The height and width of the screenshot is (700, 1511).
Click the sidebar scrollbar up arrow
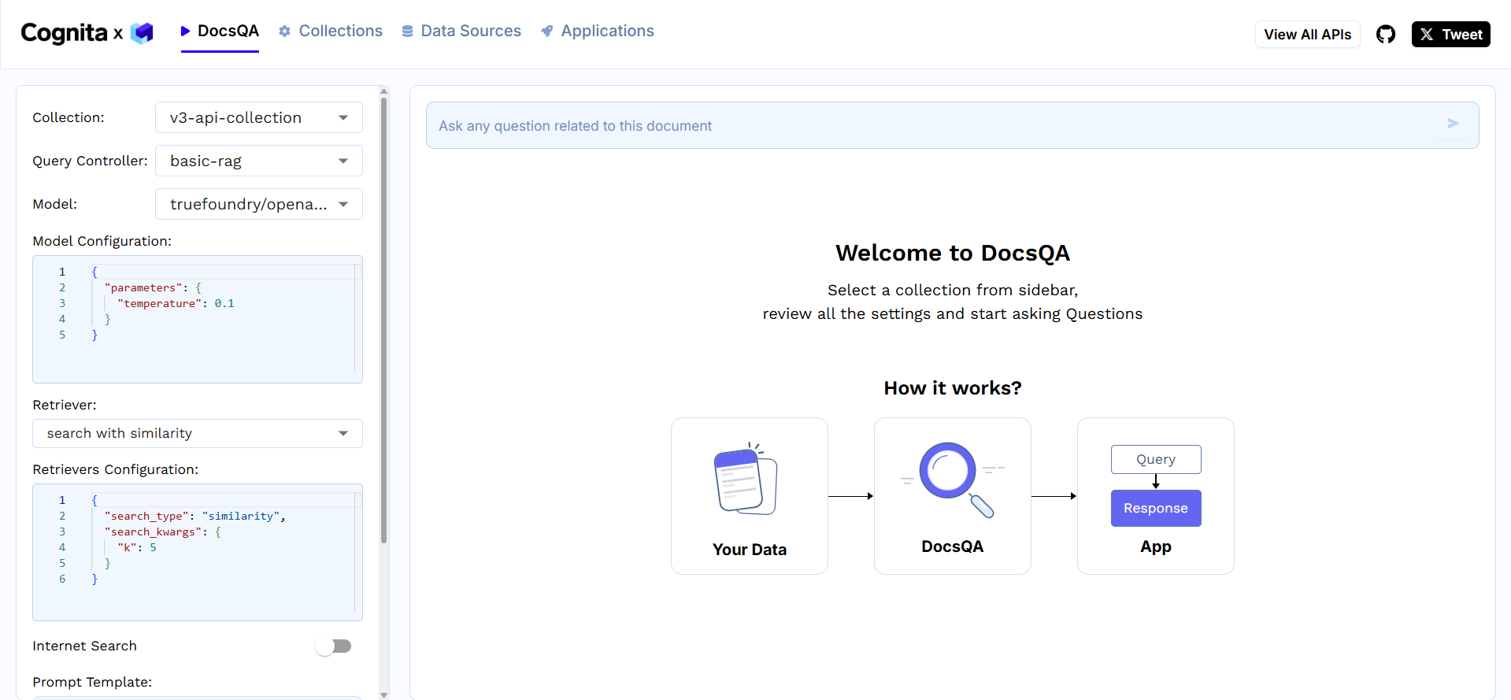383,91
